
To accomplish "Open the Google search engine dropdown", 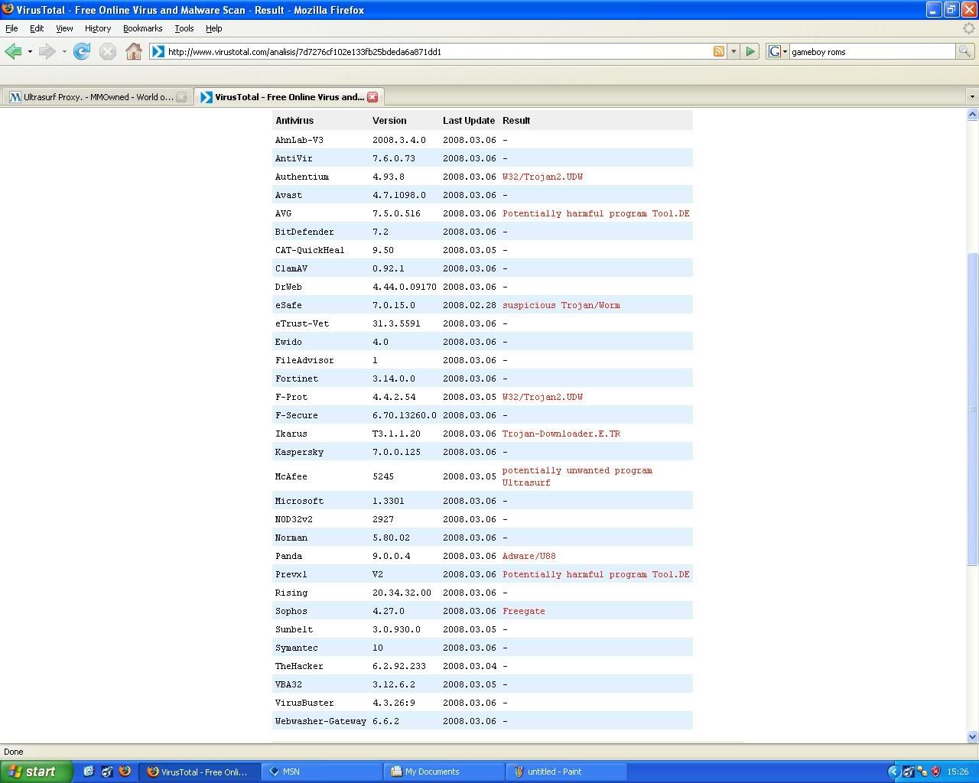I will pos(778,51).
